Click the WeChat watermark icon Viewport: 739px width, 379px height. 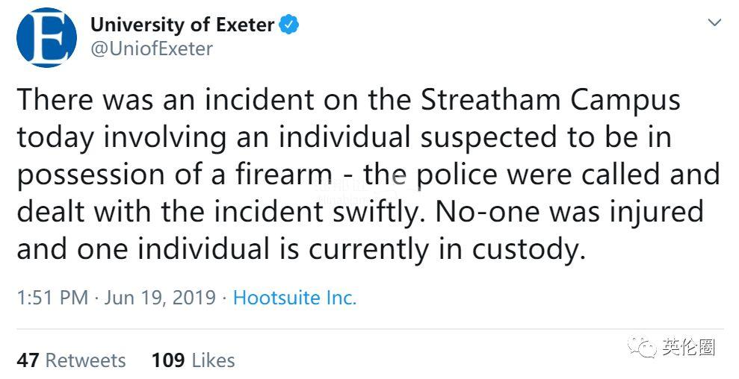(x=641, y=348)
